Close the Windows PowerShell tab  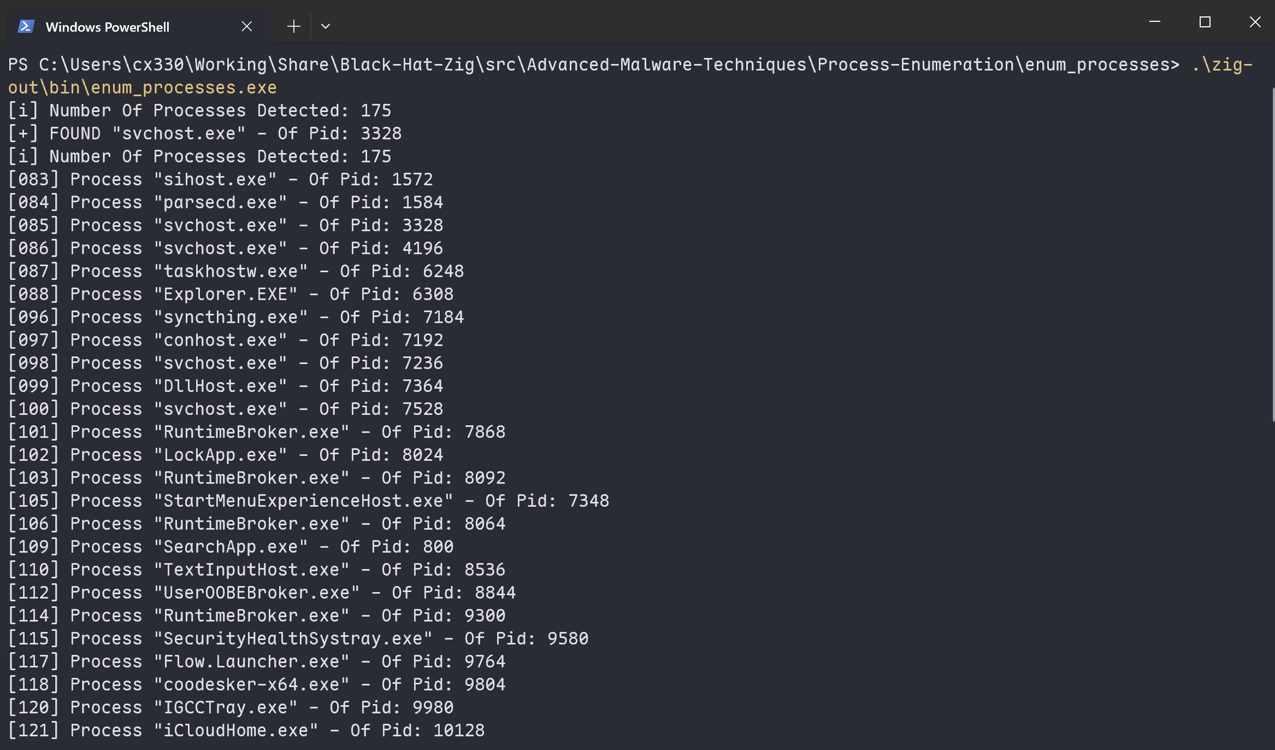click(x=247, y=26)
